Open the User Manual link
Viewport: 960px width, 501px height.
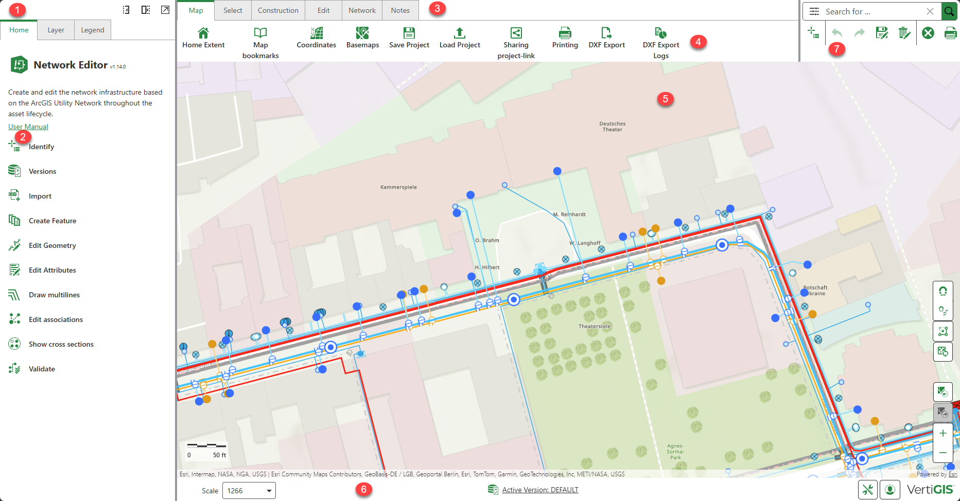(28, 127)
